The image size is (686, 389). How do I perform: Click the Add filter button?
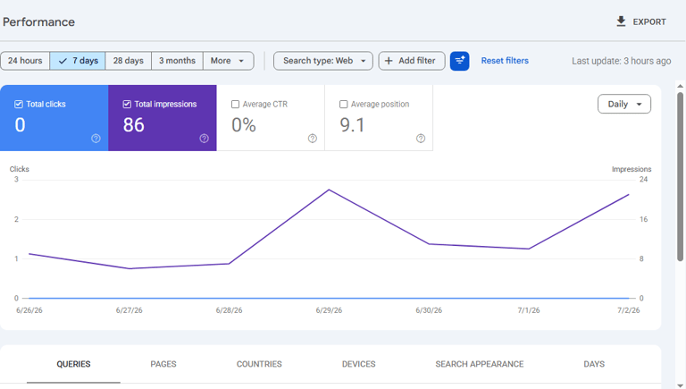coord(412,61)
